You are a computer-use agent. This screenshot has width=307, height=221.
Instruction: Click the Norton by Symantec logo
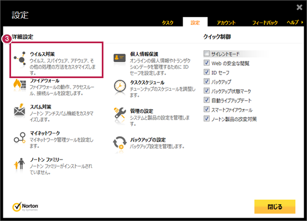[x=25, y=207]
